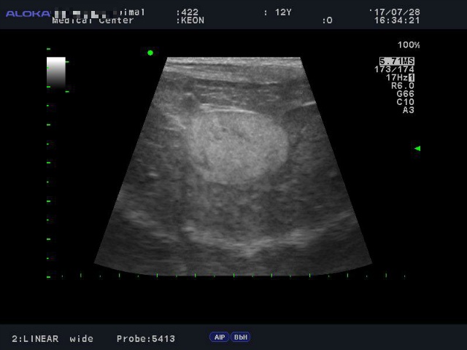Click the C10 contrast value
Screen dimensions: 467x350
406,102
